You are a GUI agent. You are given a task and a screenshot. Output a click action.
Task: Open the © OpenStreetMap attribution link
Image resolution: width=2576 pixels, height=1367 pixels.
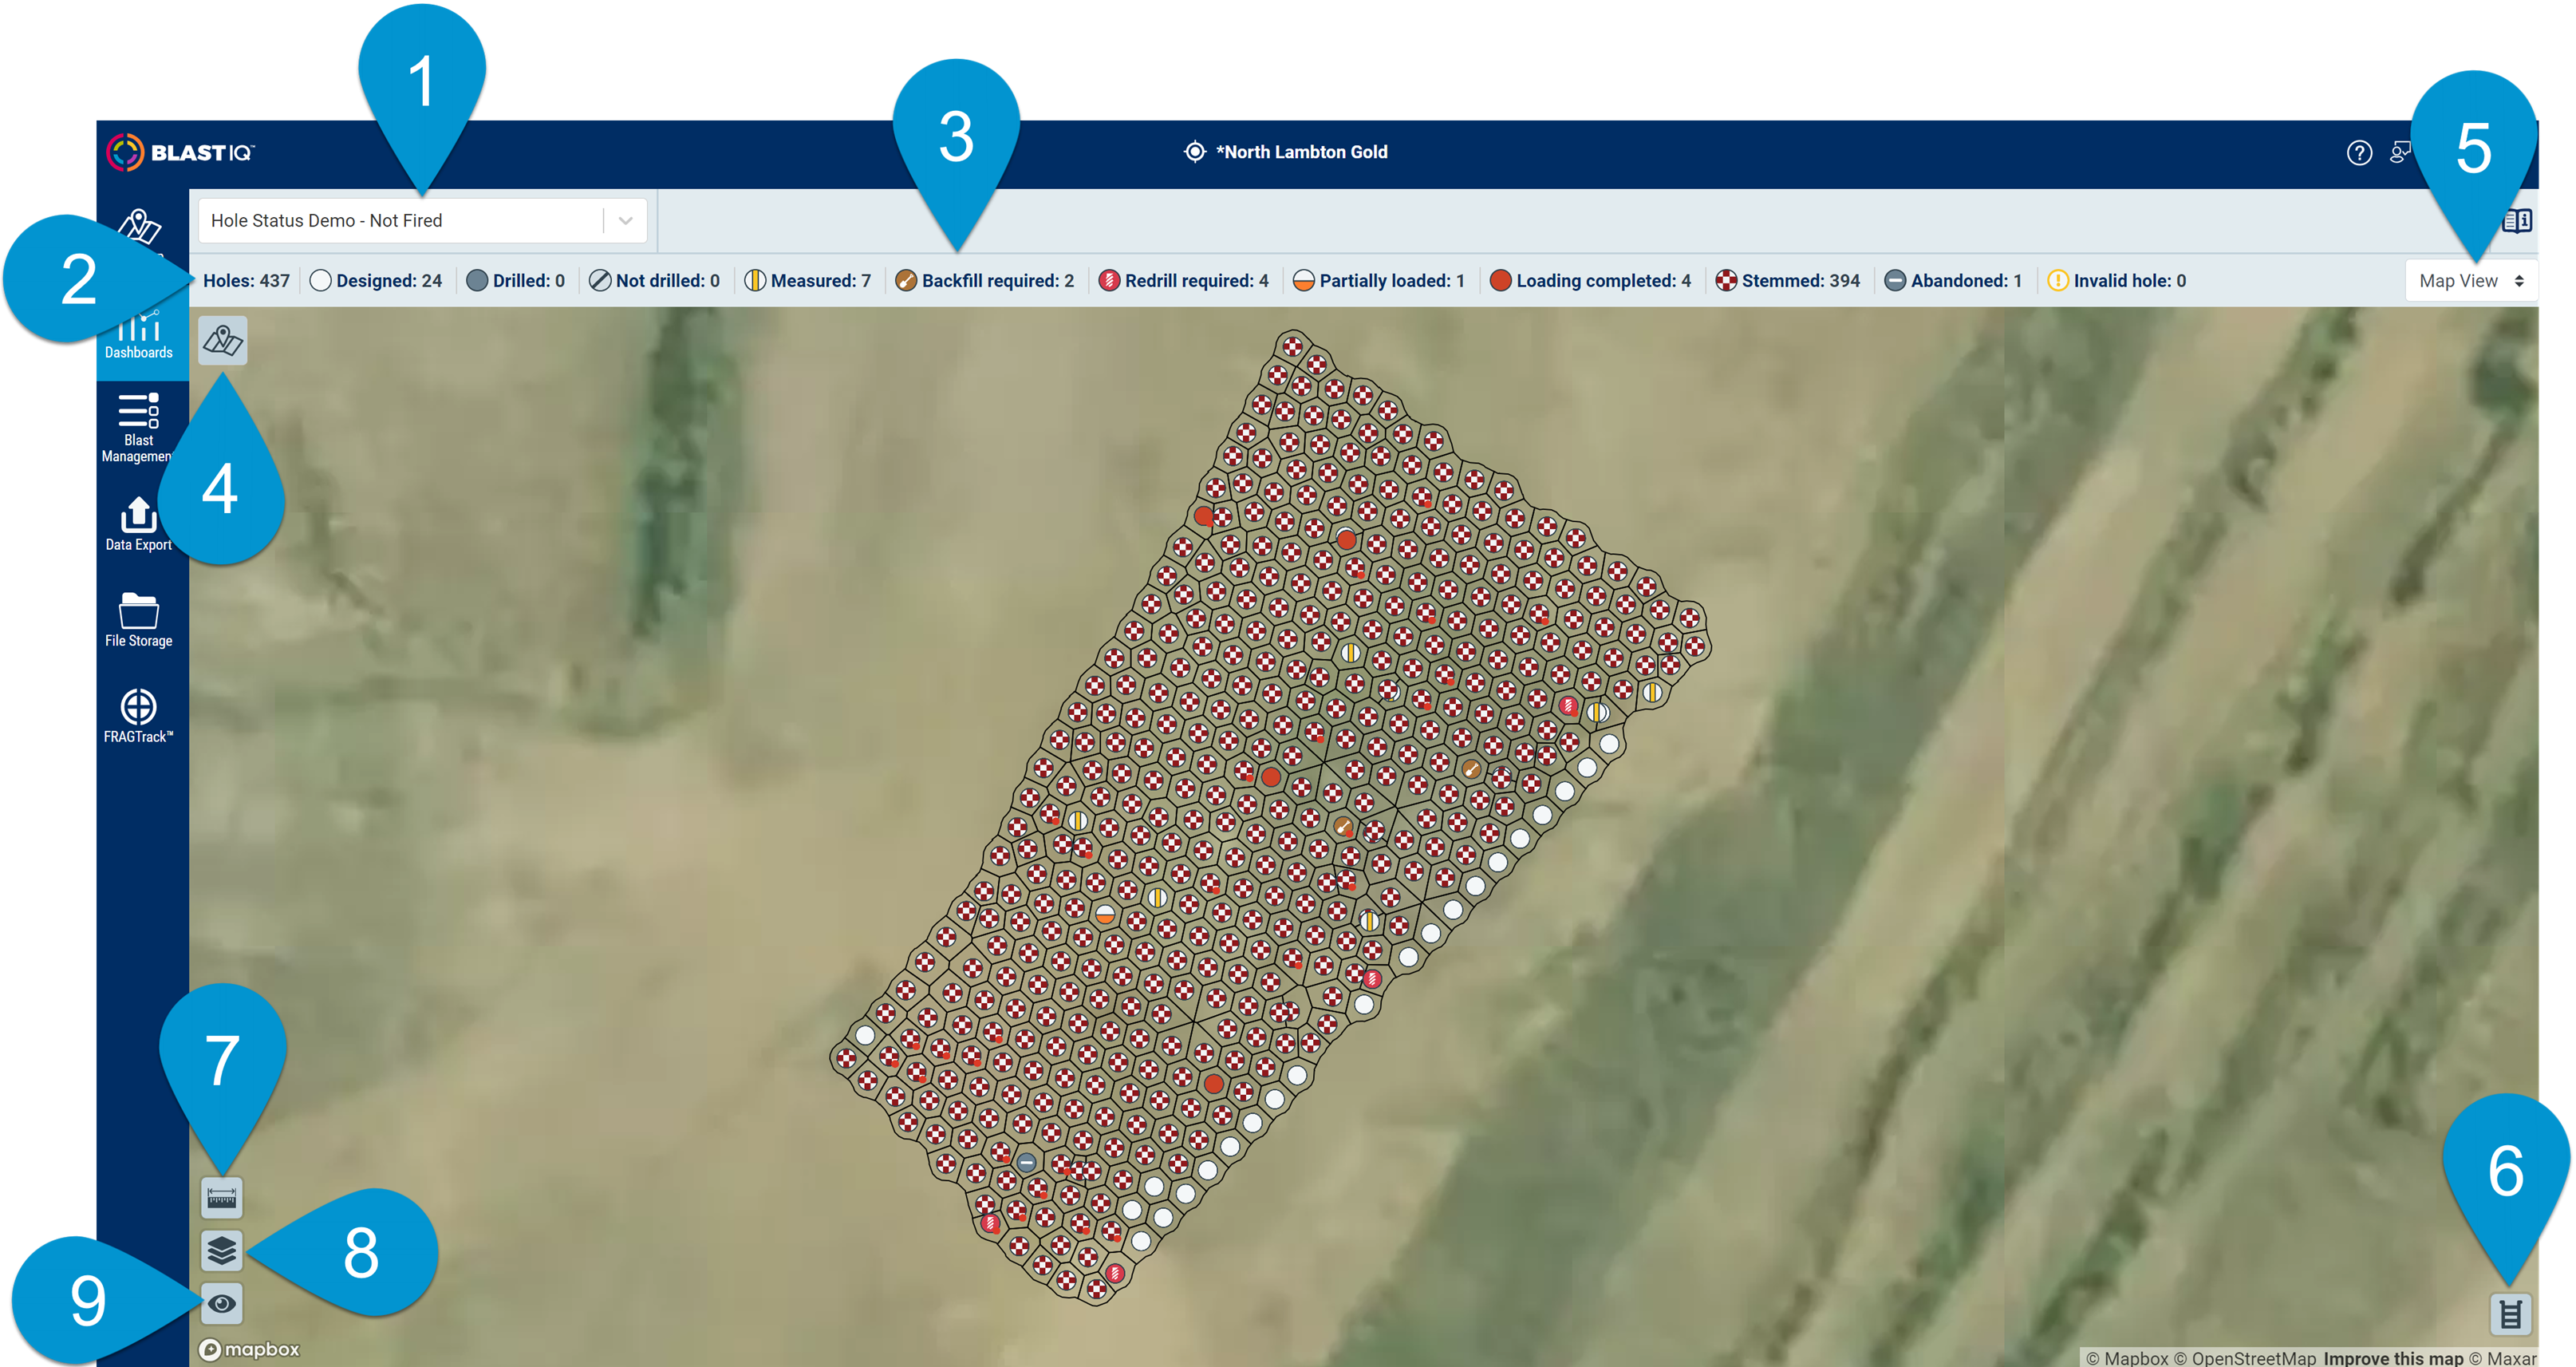click(x=2245, y=1358)
